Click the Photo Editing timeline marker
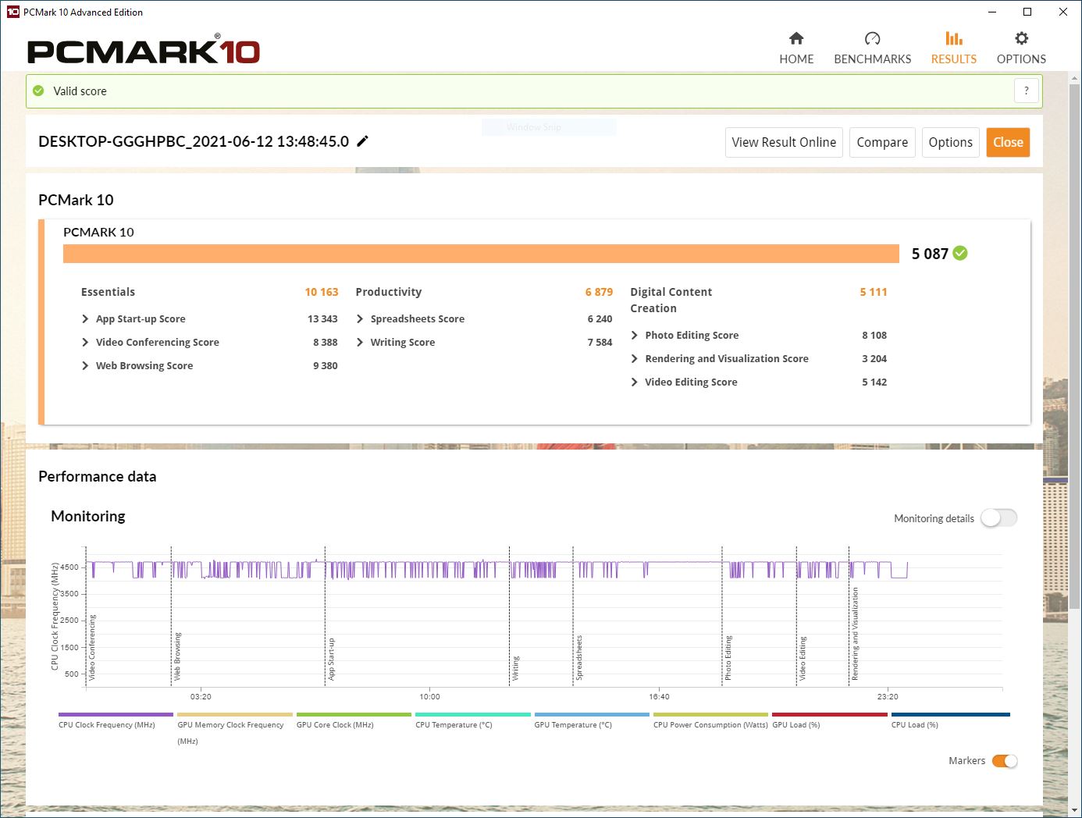The width and height of the screenshot is (1082, 818). point(728,658)
